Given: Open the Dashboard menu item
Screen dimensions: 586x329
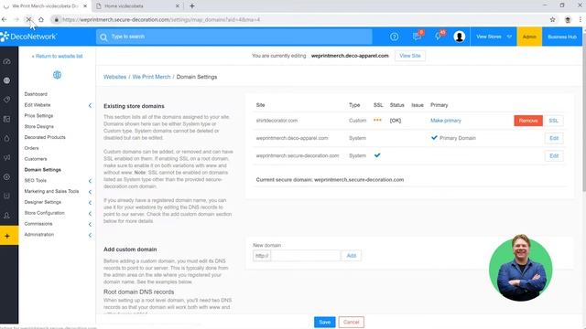Looking at the screenshot, I should 36,94.
